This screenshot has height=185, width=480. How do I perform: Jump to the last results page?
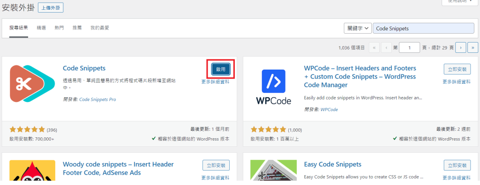pos(473,48)
